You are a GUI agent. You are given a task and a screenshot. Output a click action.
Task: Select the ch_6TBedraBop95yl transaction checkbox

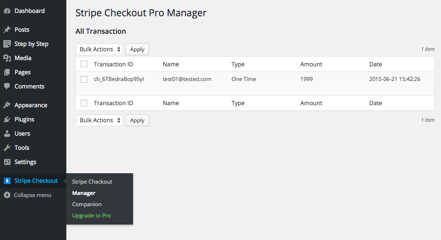[84, 79]
